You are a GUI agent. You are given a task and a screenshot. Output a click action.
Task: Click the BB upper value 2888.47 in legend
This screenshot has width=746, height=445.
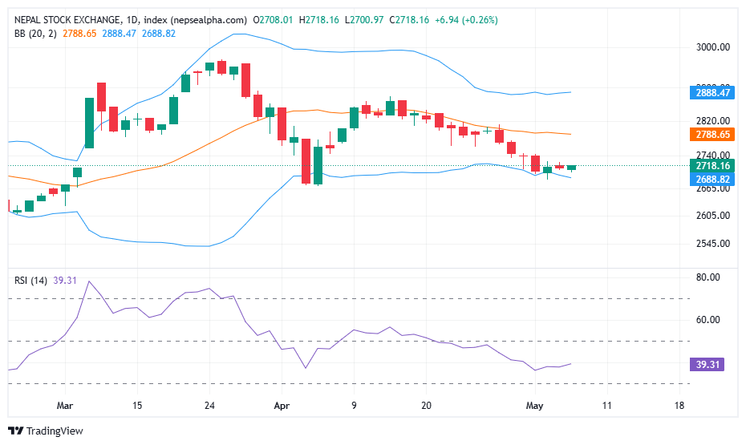(x=119, y=34)
